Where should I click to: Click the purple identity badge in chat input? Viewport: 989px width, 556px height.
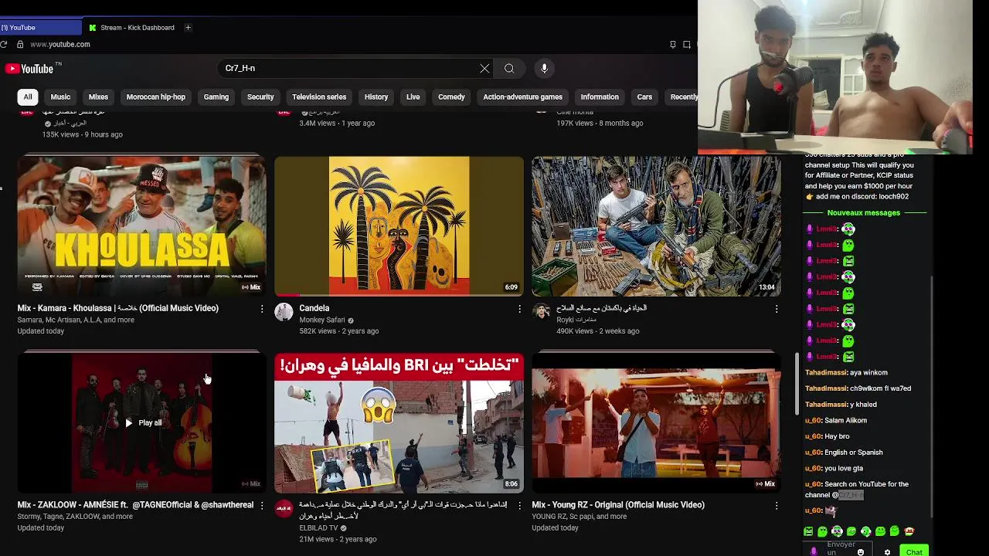[x=814, y=551]
